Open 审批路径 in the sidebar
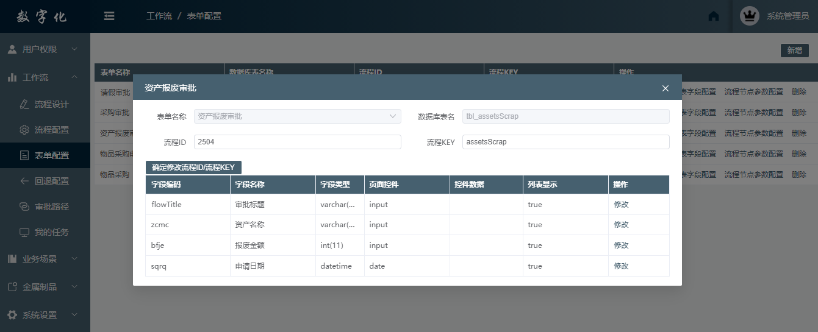This screenshot has width=818, height=332. 51,207
